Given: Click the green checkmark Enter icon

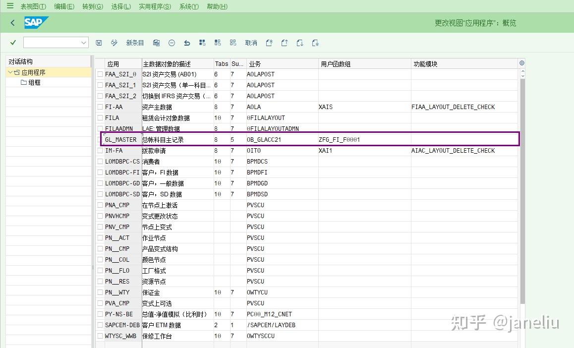Looking at the screenshot, I should pyautogui.click(x=13, y=43).
